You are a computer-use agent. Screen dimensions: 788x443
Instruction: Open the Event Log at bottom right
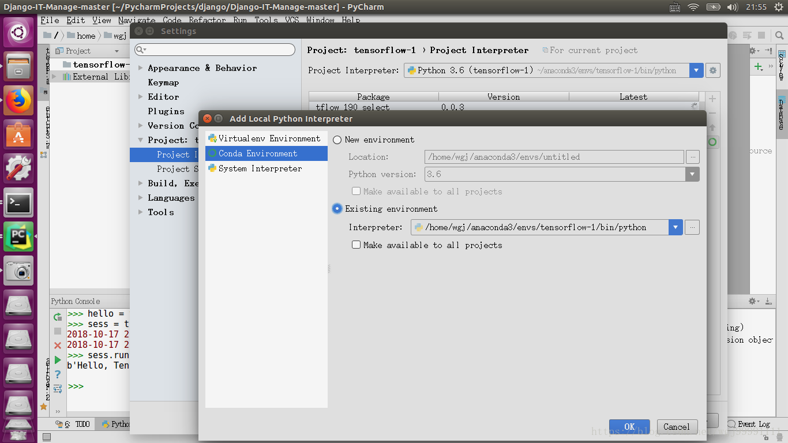click(749, 424)
